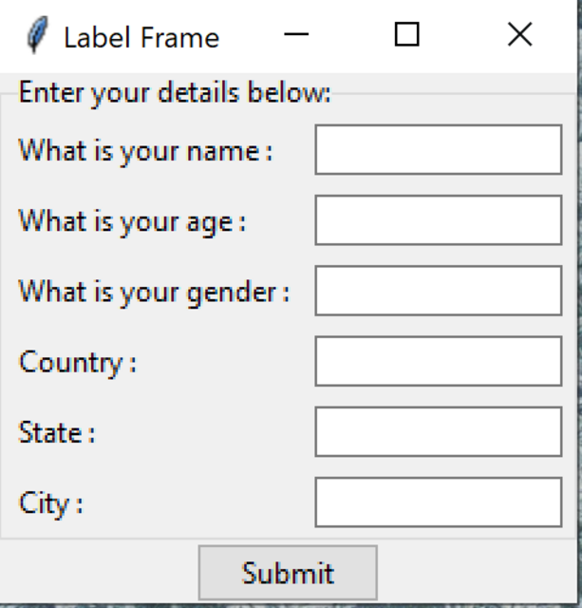Click empty area left of Submit button
Image resolution: width=582 pixels, height=608 pixels.
[x=99, y=573]
